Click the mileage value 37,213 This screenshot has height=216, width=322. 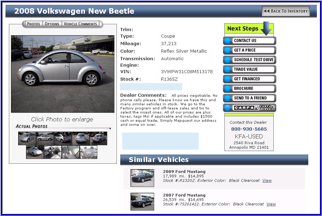[169, 44]
